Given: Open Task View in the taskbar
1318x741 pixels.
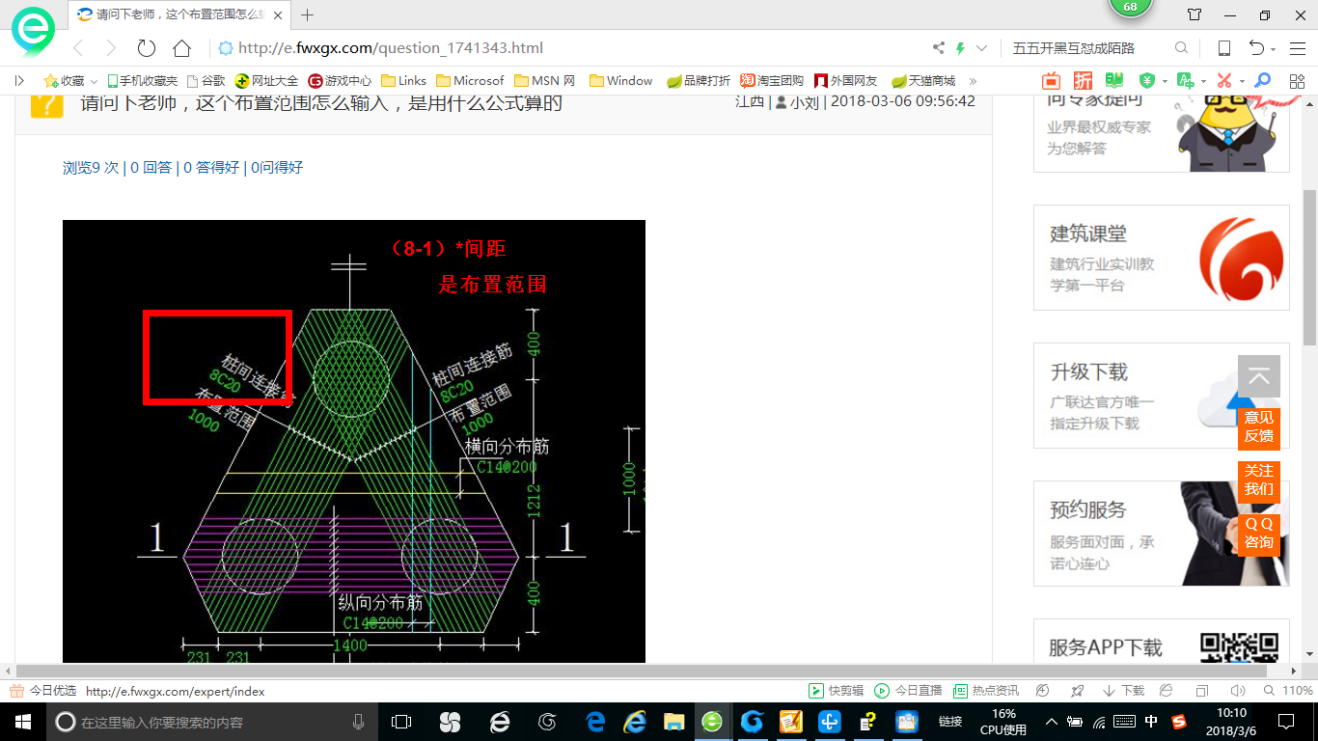Looking at the screenshot, I should click(x=401, y=722).
